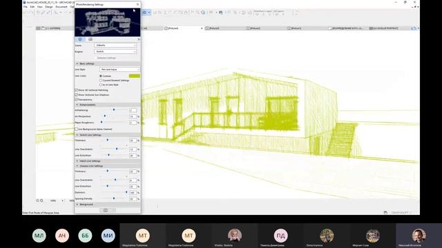Open the active Picture tab dropdown arrow
Screen dimensions: 442x248
pyautogui.click(x=202, y=28)
